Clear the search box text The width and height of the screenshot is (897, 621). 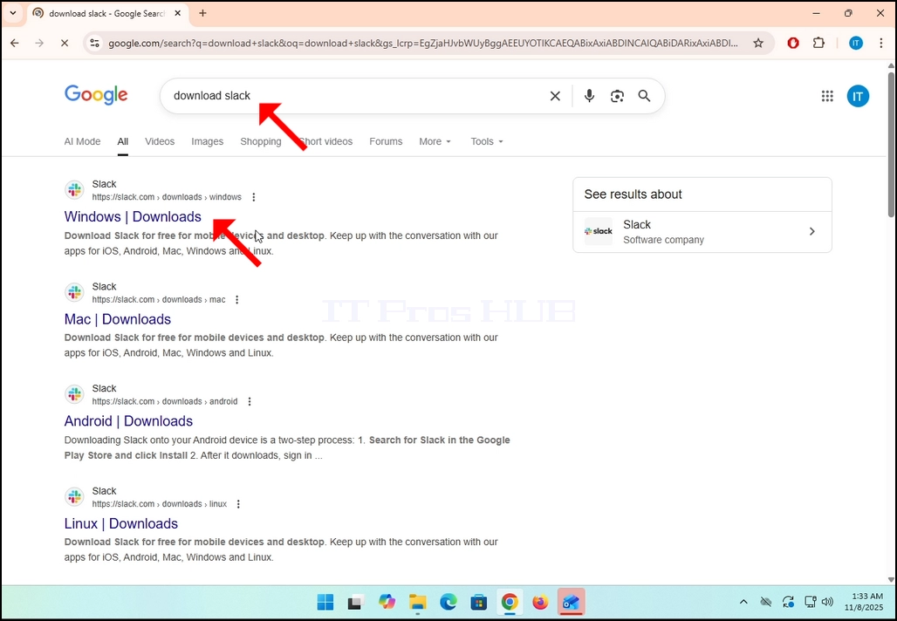click(555, 96)
